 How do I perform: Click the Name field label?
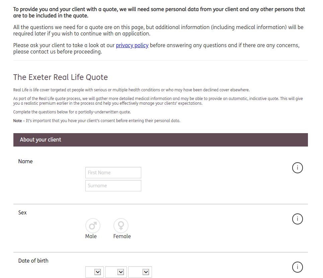point(25,161)
